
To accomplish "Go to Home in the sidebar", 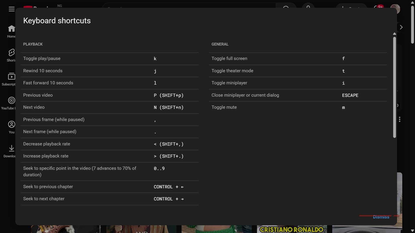I will (11, 31).
